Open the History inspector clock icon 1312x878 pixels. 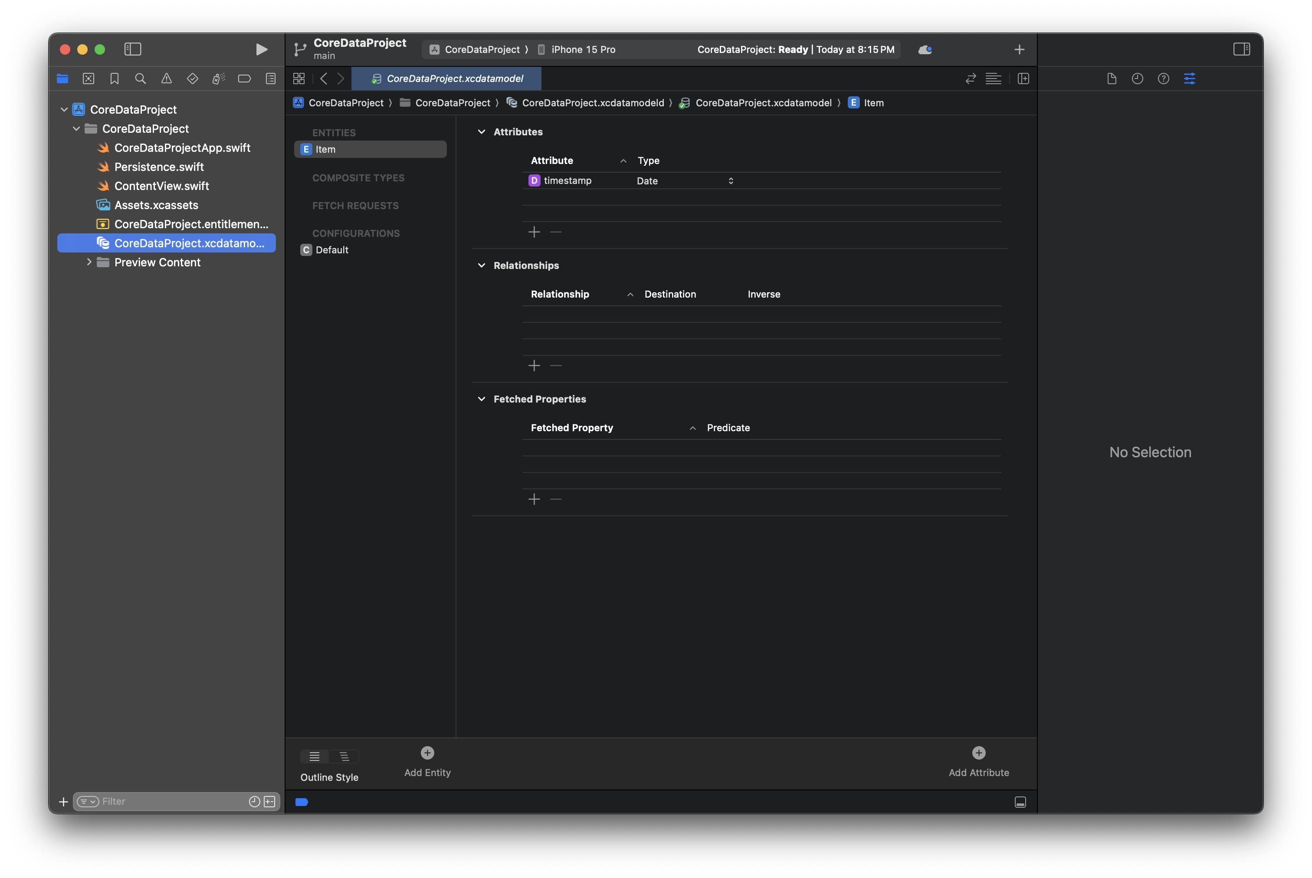click(1137, 79)
